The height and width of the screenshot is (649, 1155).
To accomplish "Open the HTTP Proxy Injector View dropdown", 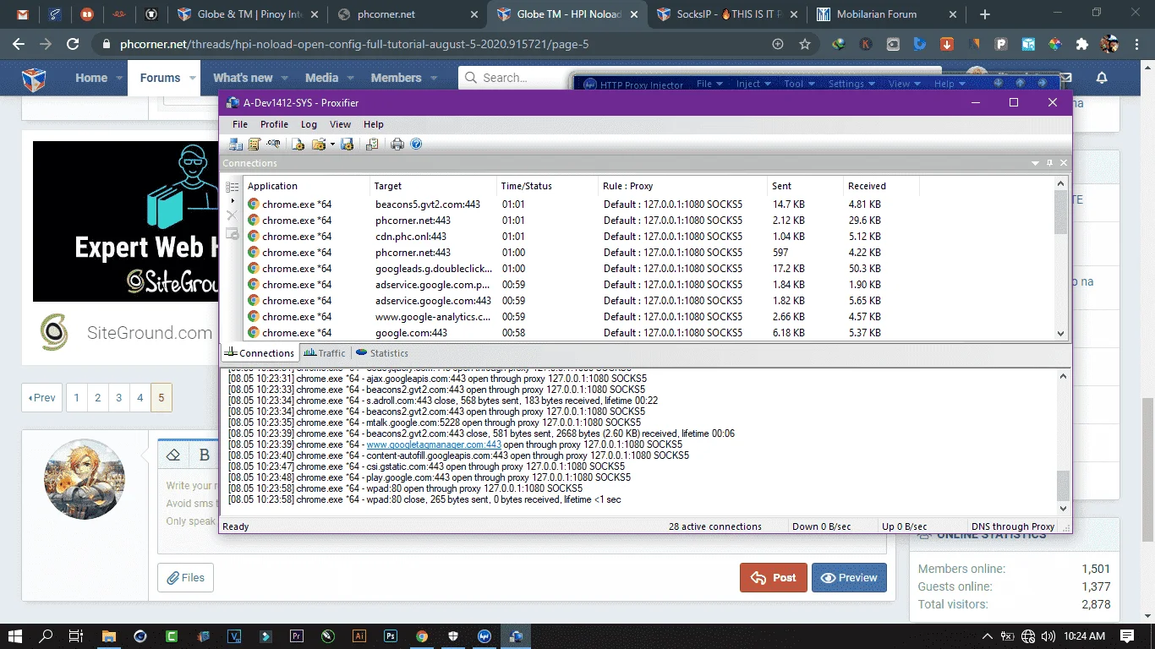I will pyautogui.click(x=904, y=84).
